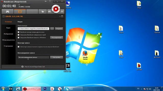
Task: Click the network tray icon
Action: click(x=147, y=89)
